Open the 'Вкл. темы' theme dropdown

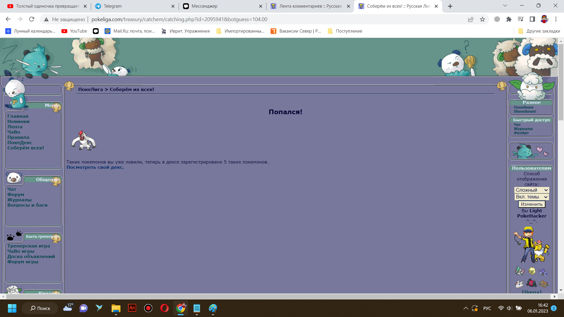coord(531,197)
